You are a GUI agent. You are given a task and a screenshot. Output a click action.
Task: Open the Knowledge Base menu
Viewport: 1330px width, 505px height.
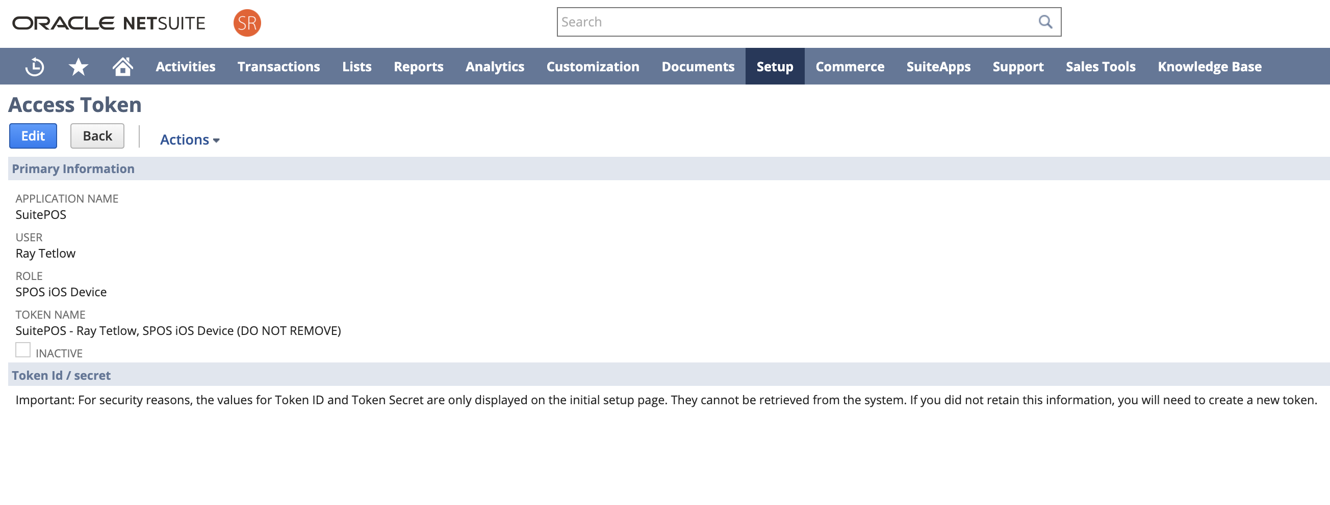point(1209,67)
